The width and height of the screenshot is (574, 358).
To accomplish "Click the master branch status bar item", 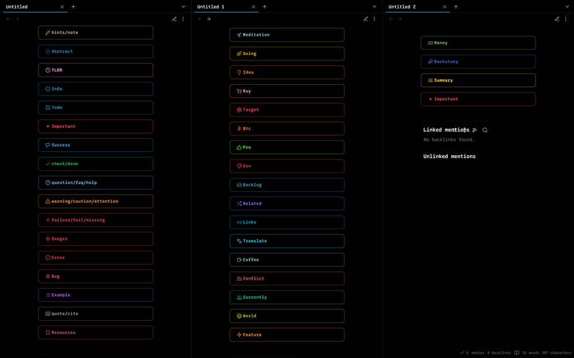I will pyautogui.click(x=478, y=353).
